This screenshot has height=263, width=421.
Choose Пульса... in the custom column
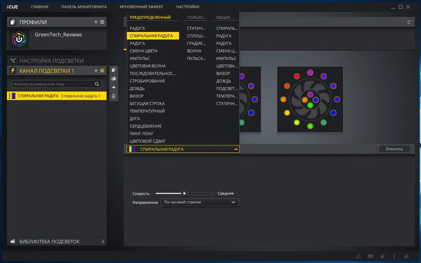tap(196, 58)
